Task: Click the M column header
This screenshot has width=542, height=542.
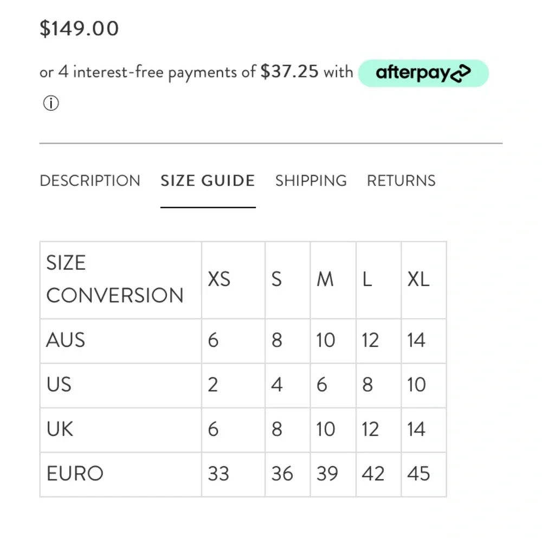Action: (325, 280)
